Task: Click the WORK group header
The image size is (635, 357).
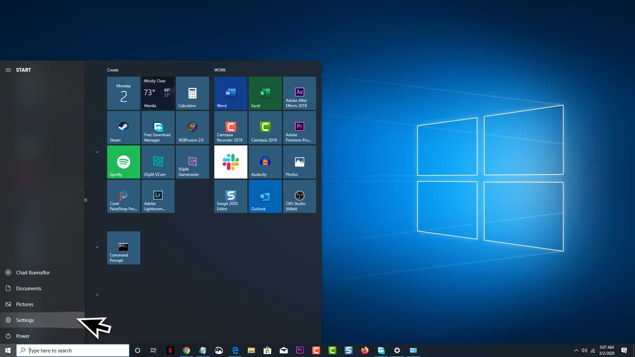Action: click(220, 70)
